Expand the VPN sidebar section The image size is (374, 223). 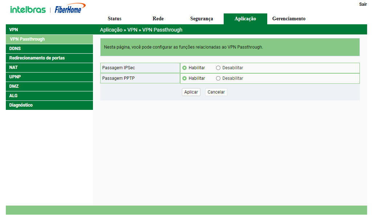49,29
